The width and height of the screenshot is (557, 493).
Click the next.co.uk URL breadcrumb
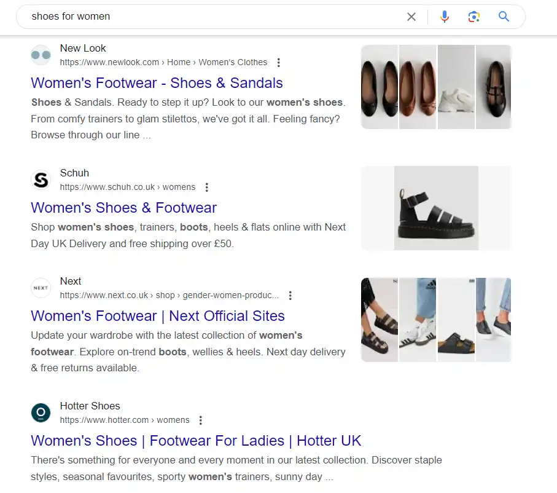point(169,295)
